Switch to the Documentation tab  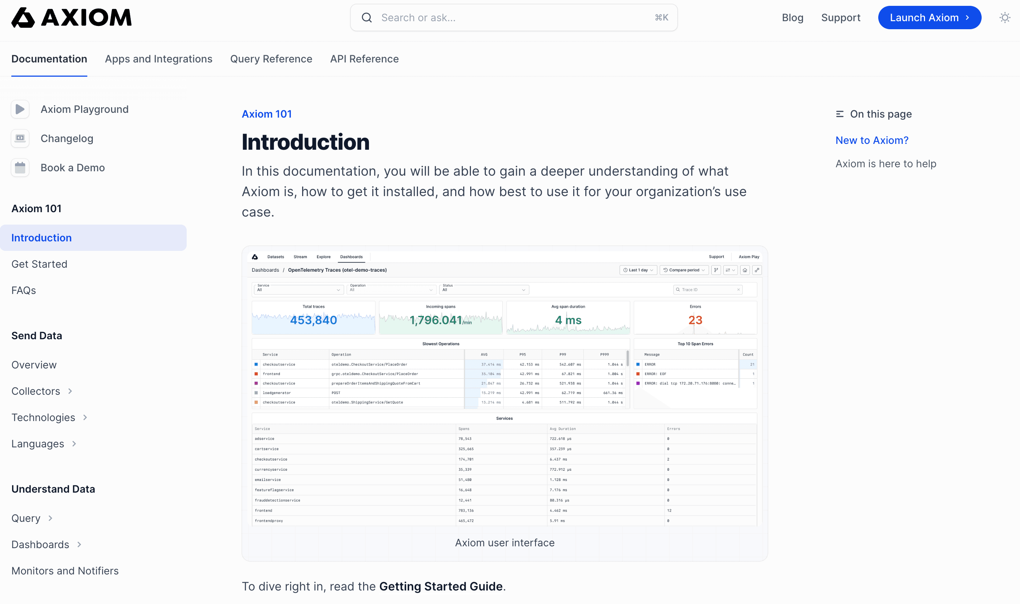[x=49, y=59]
